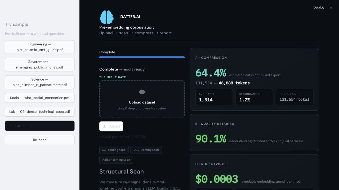Click the DATTER.AI title text
This screenshot has height=190, width=339.
click(x=130, y=17)
